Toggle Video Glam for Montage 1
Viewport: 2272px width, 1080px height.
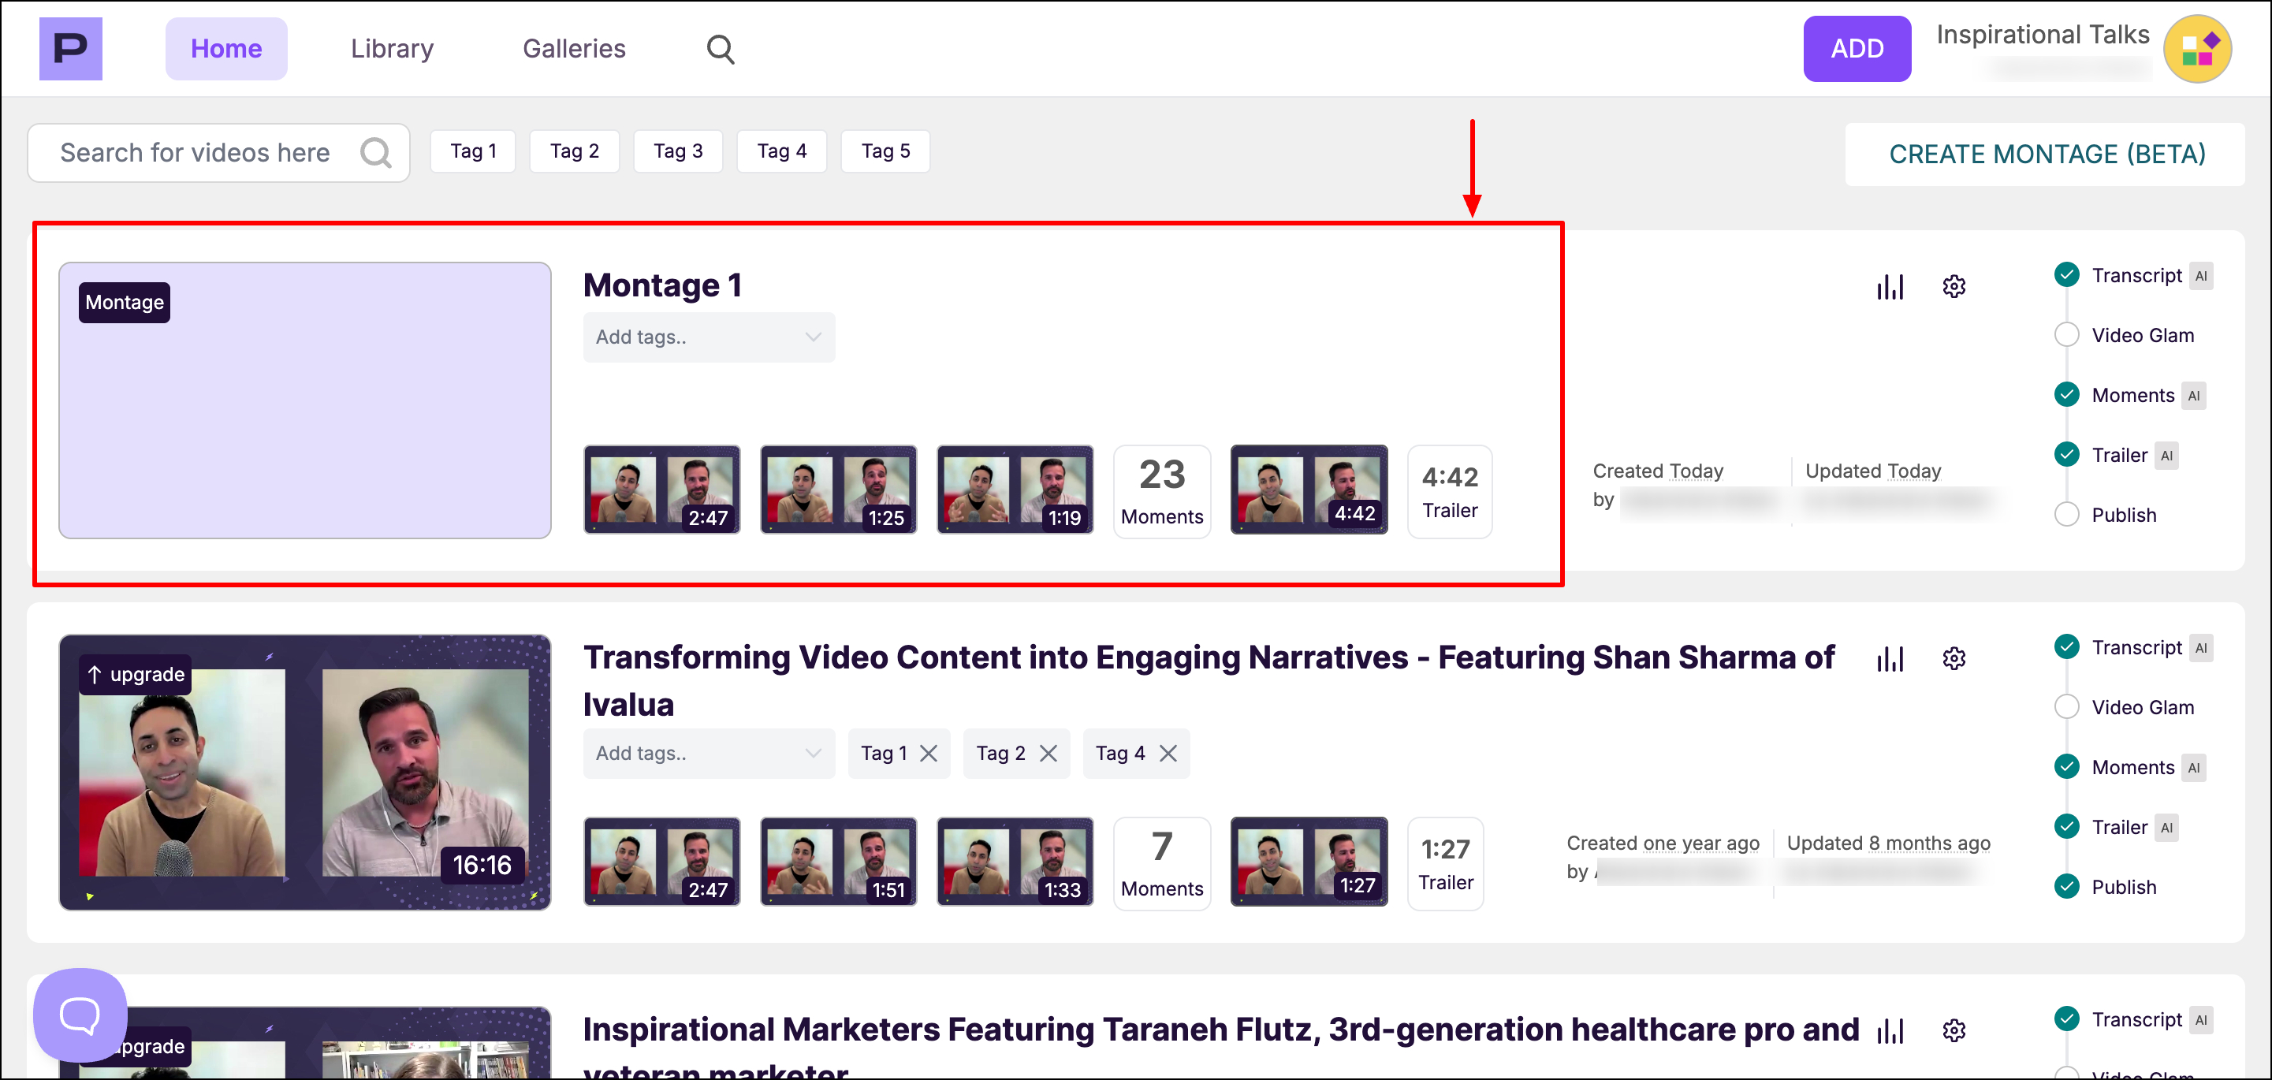click(2066, 335)
